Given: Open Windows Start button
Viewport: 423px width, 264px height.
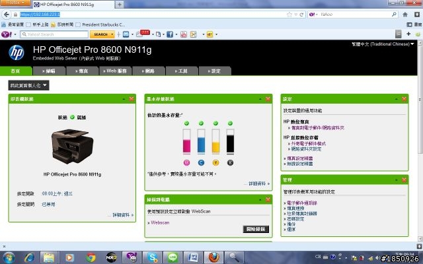Looking at the screenshot, I should coord(9,257).
